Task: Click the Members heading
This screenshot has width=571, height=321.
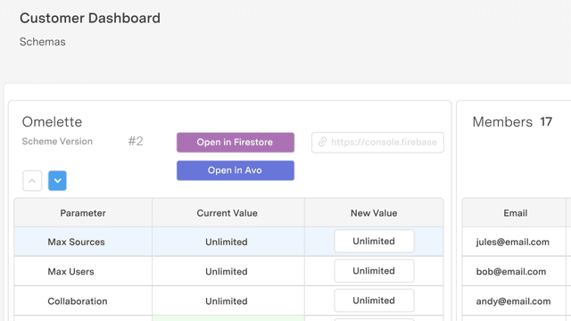Action: [502, 122]
